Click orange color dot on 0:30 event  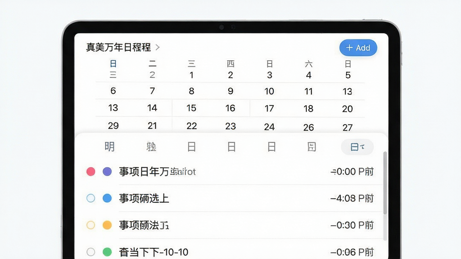click(x=107, y=225)
